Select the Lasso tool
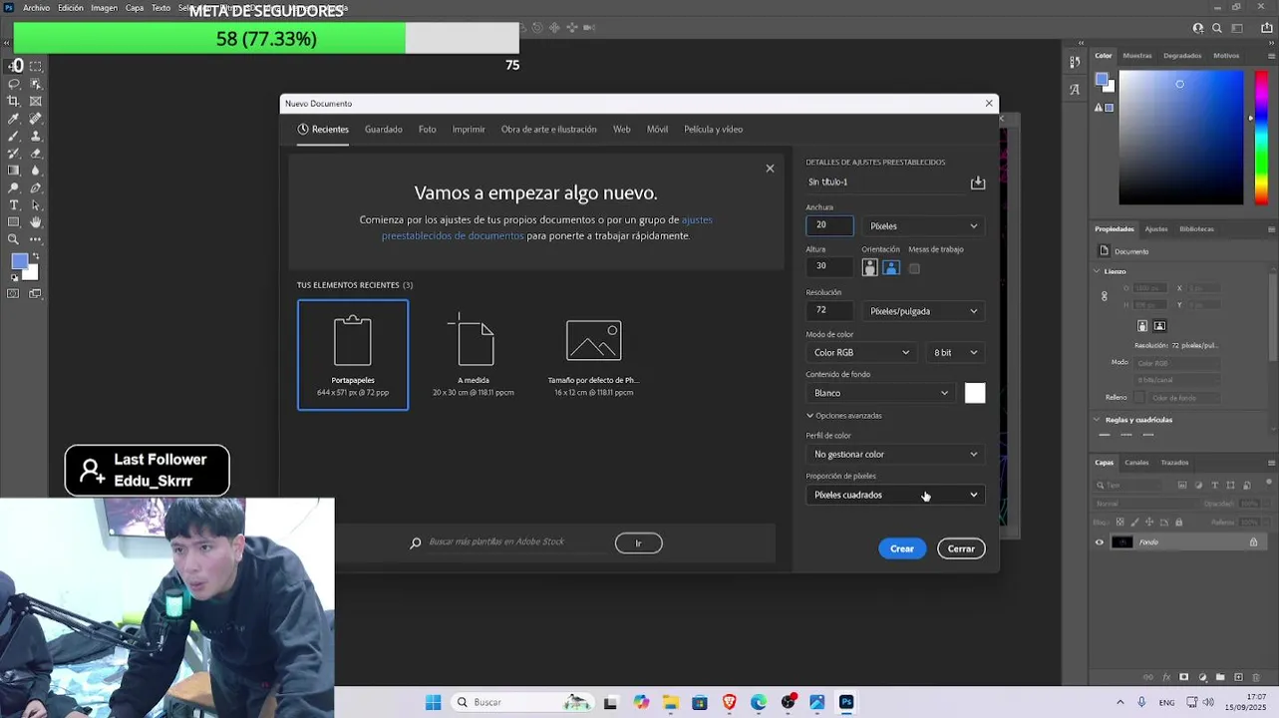The image size is (1279, 718). (x=14, y=84)
